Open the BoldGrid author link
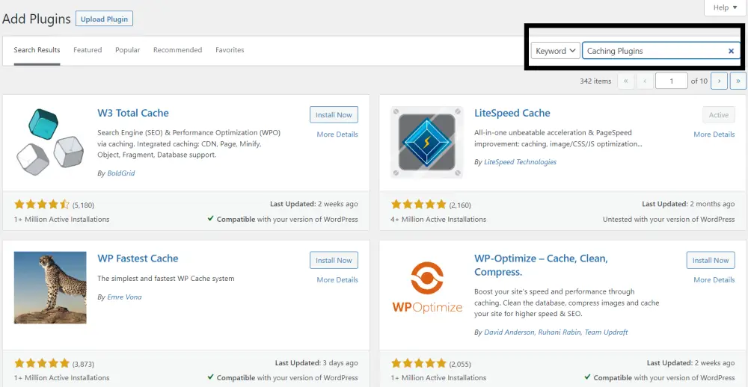This screenshot has width=748, height=387. (x=121, y=173)
